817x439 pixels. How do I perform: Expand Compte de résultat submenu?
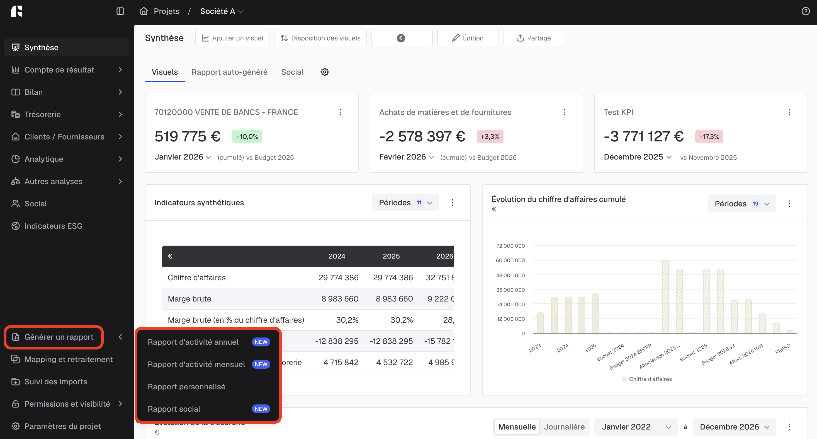120,69
